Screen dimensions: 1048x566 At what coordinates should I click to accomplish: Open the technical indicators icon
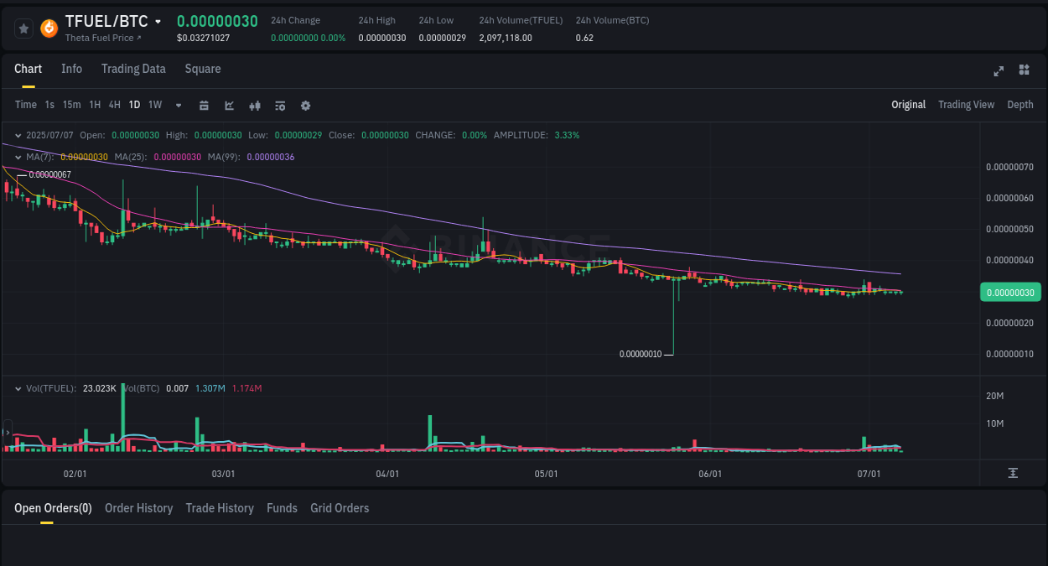(254, 105)
